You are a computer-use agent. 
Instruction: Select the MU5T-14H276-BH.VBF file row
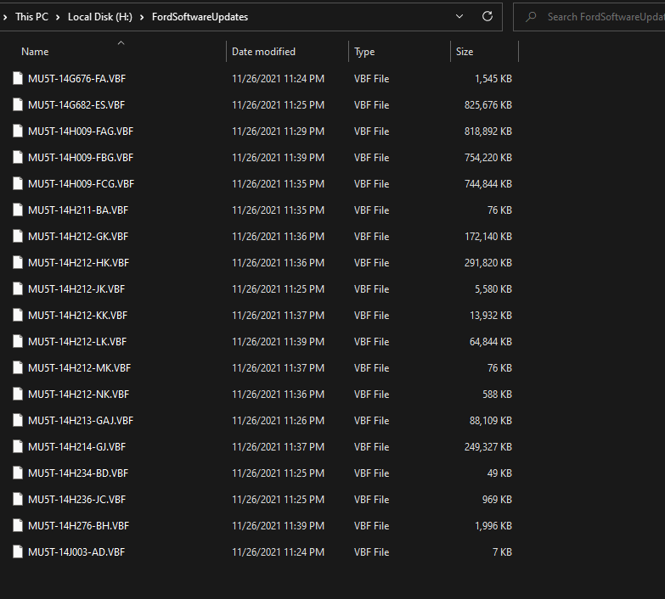(x=78, y=526)
